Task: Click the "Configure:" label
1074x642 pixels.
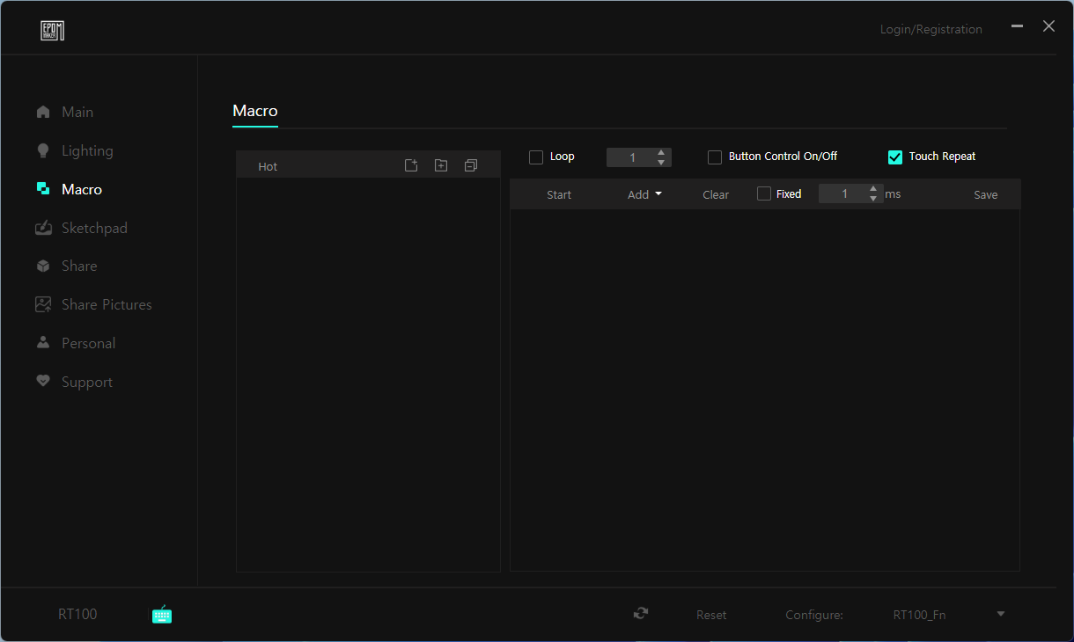Action: click(814, 615)
